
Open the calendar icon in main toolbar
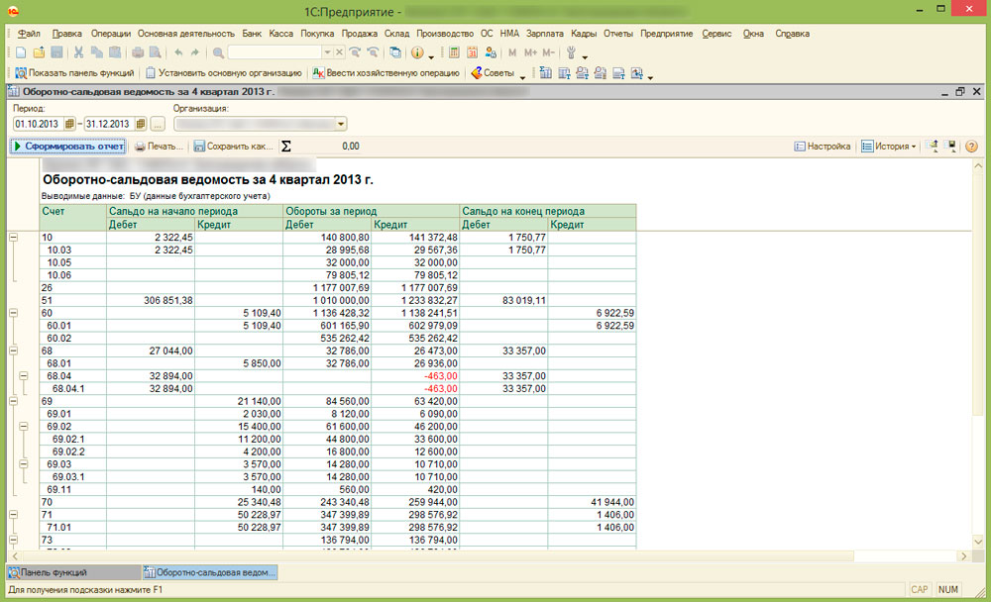coord(473,52)
